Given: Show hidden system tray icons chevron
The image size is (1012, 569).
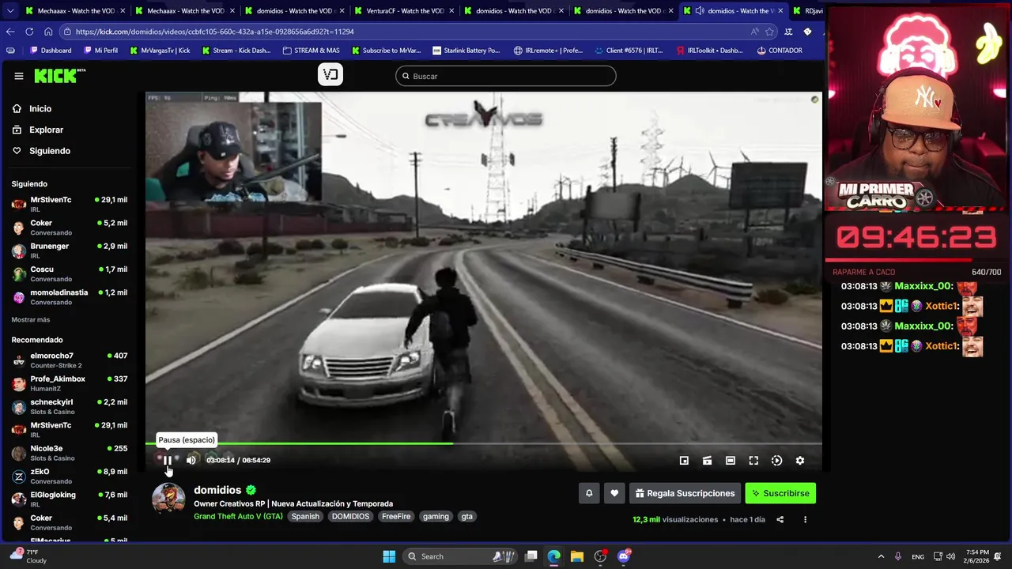Looking at the screenshot, I should [x=881, y=556].
